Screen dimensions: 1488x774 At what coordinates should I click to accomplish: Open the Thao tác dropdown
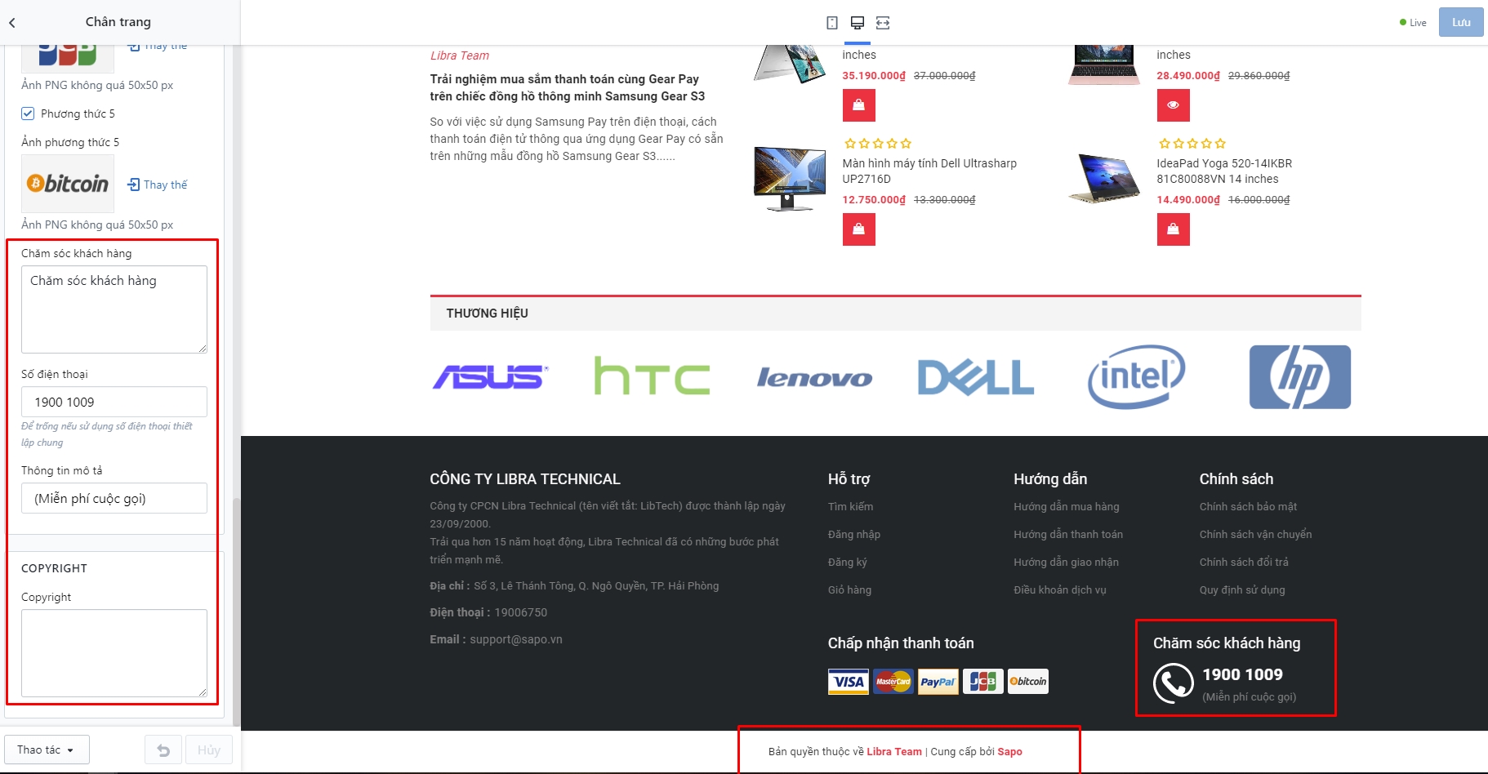pyautogui.click(x=47, y=750)
